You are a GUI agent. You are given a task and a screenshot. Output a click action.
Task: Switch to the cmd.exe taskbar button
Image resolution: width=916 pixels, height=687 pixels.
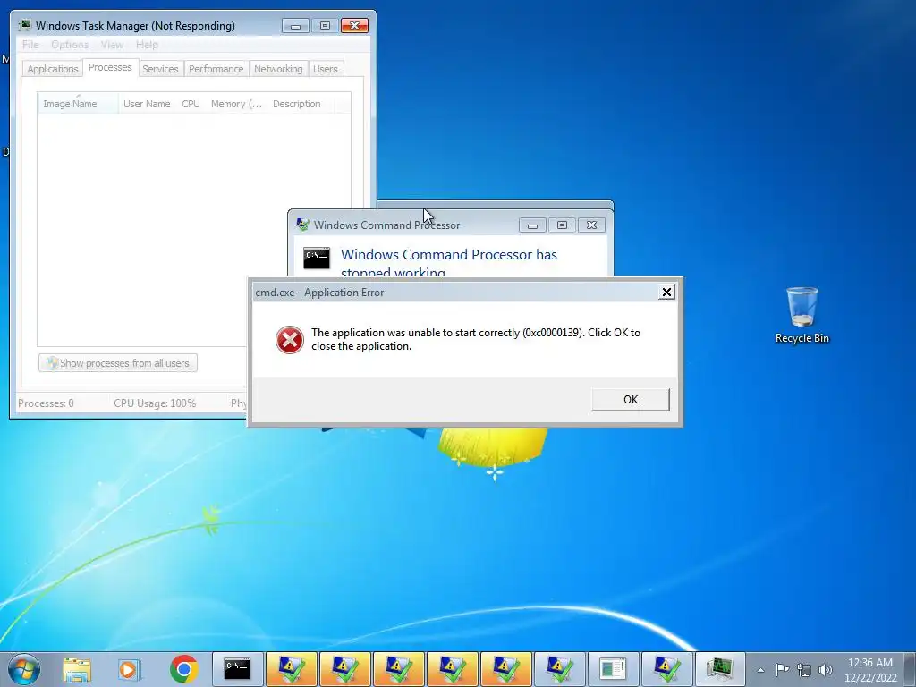click(x=237, y=669)
